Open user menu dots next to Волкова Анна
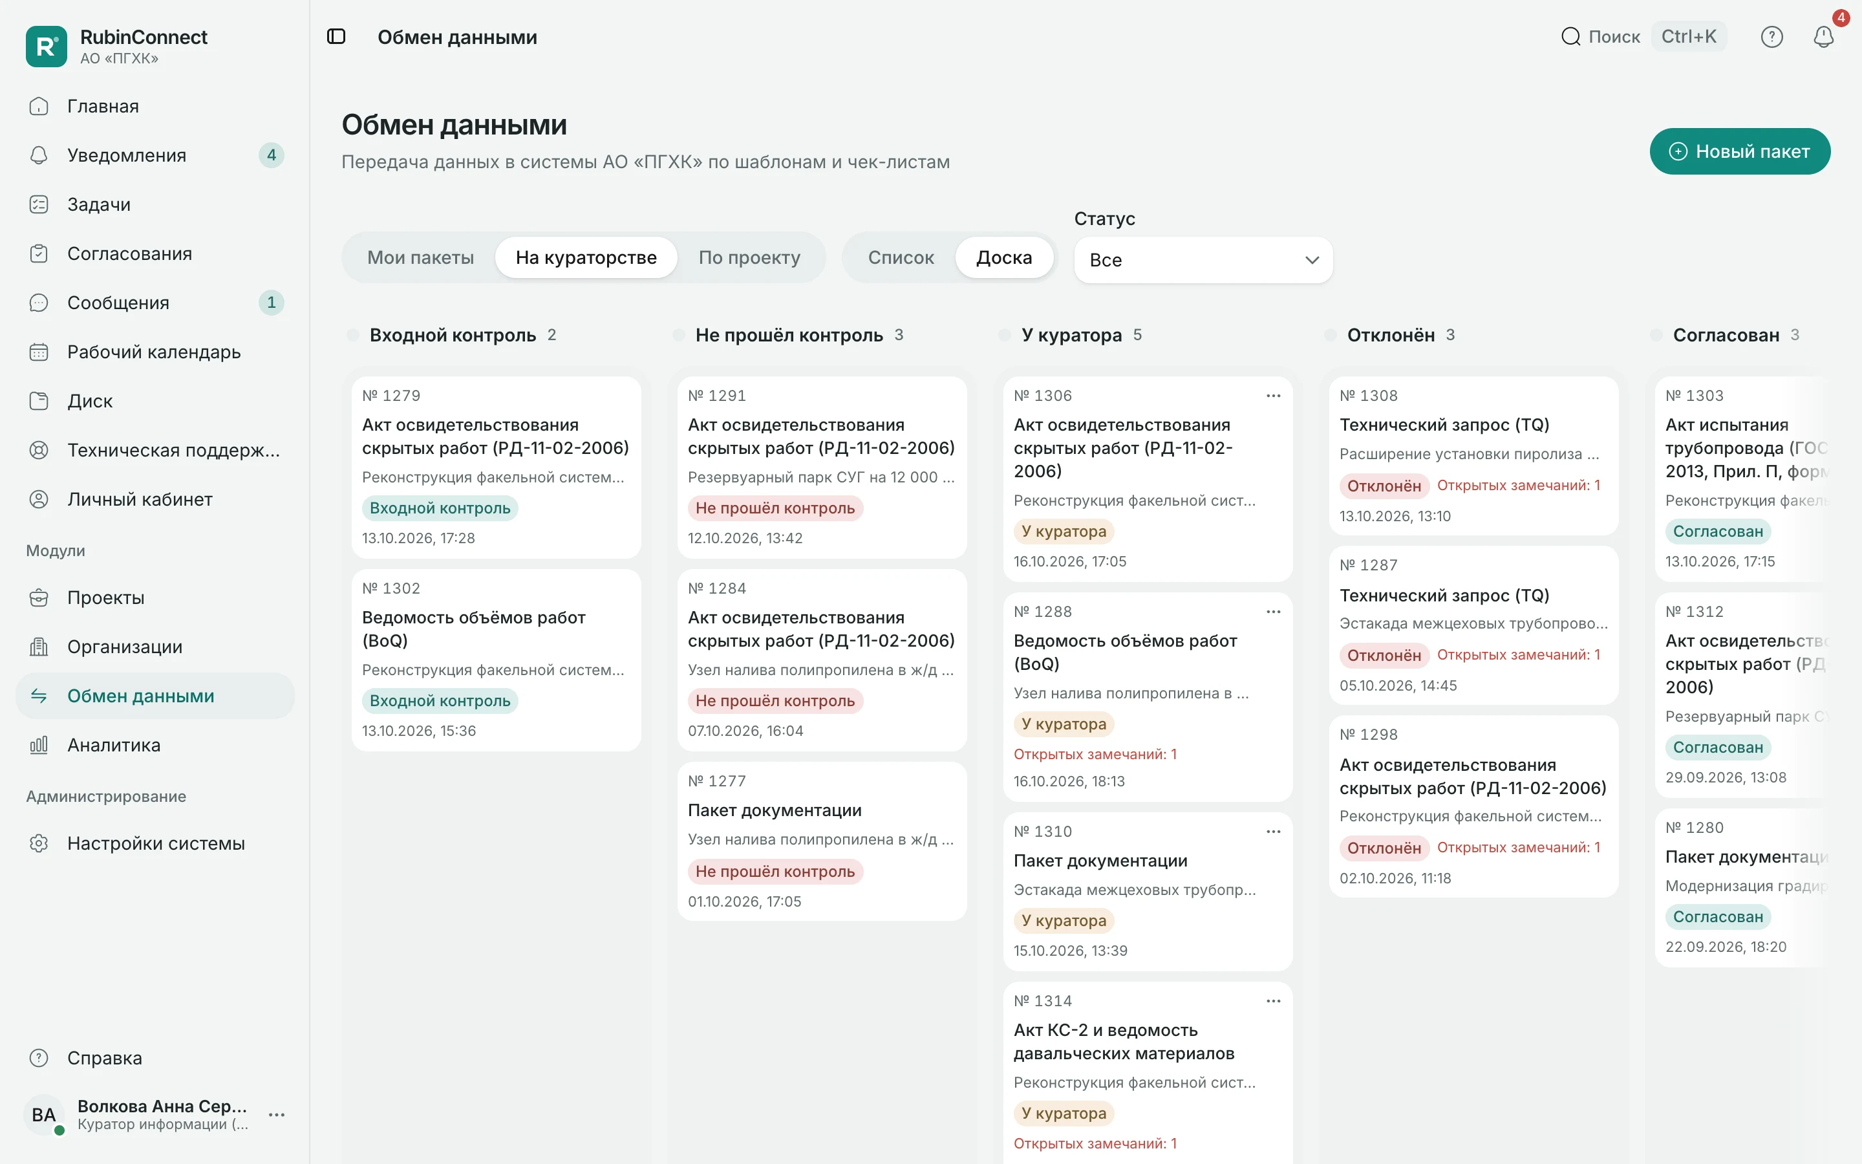This screenshot has width=1862, height=1164. pyautogui.click(x=277, y=1115)
